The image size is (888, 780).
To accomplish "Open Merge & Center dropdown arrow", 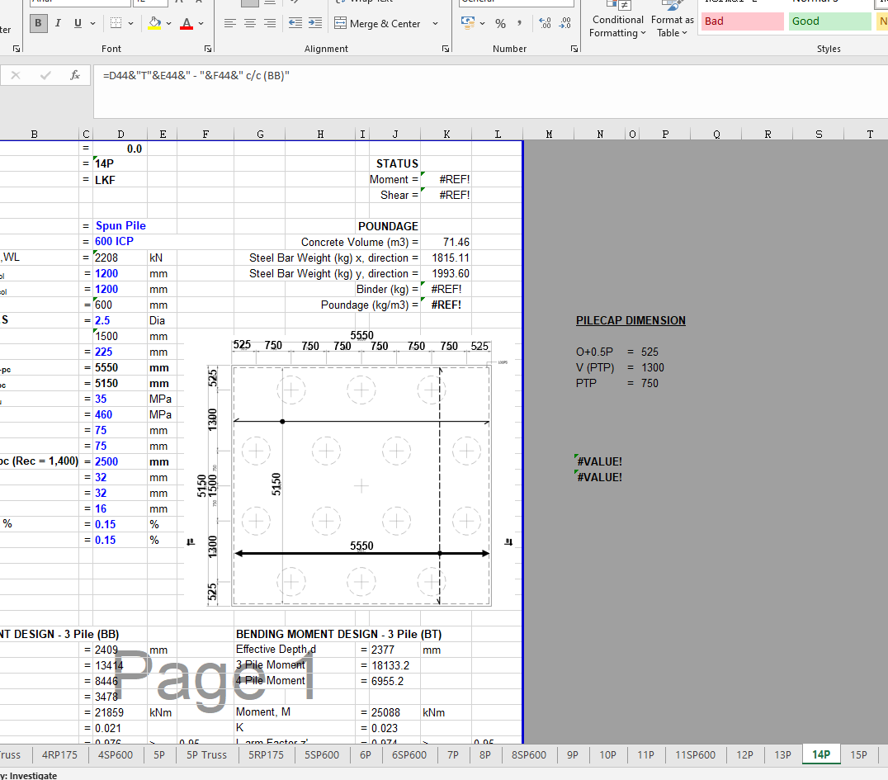I will tap(436, 23).
